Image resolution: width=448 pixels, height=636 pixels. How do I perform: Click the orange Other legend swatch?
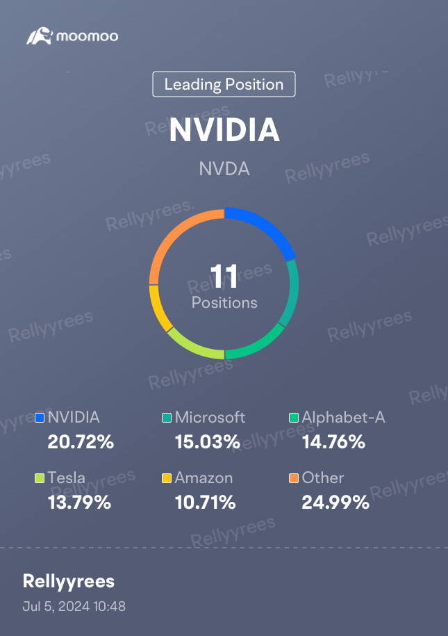(x=294, y=478)
